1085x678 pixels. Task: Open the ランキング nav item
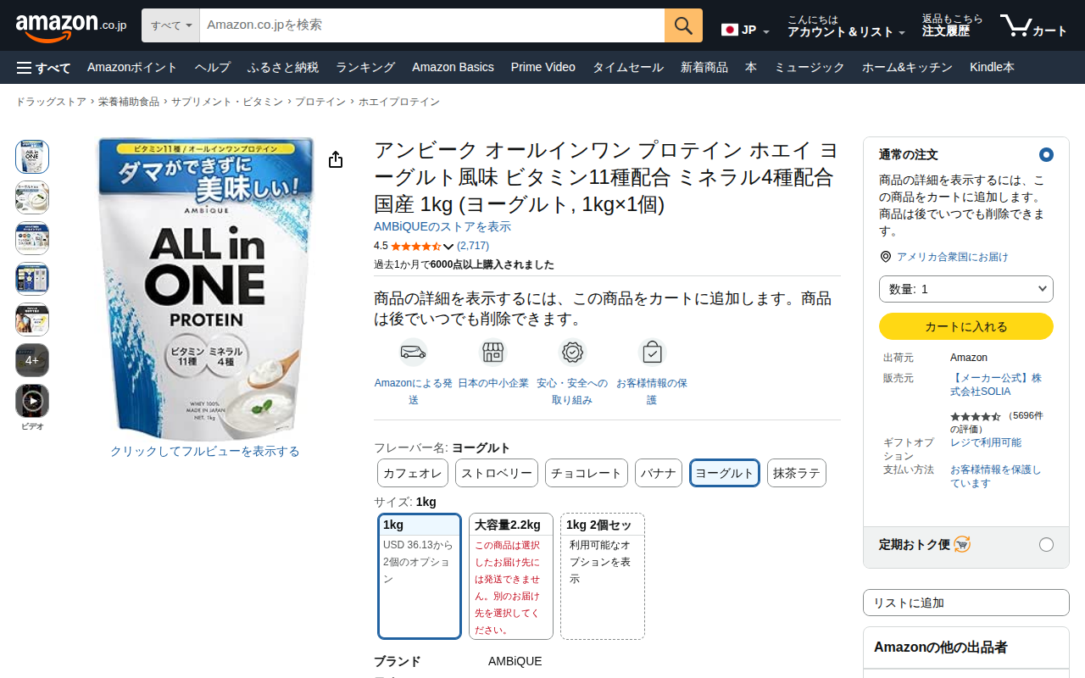pyautogui.click(x=365, y=68)
